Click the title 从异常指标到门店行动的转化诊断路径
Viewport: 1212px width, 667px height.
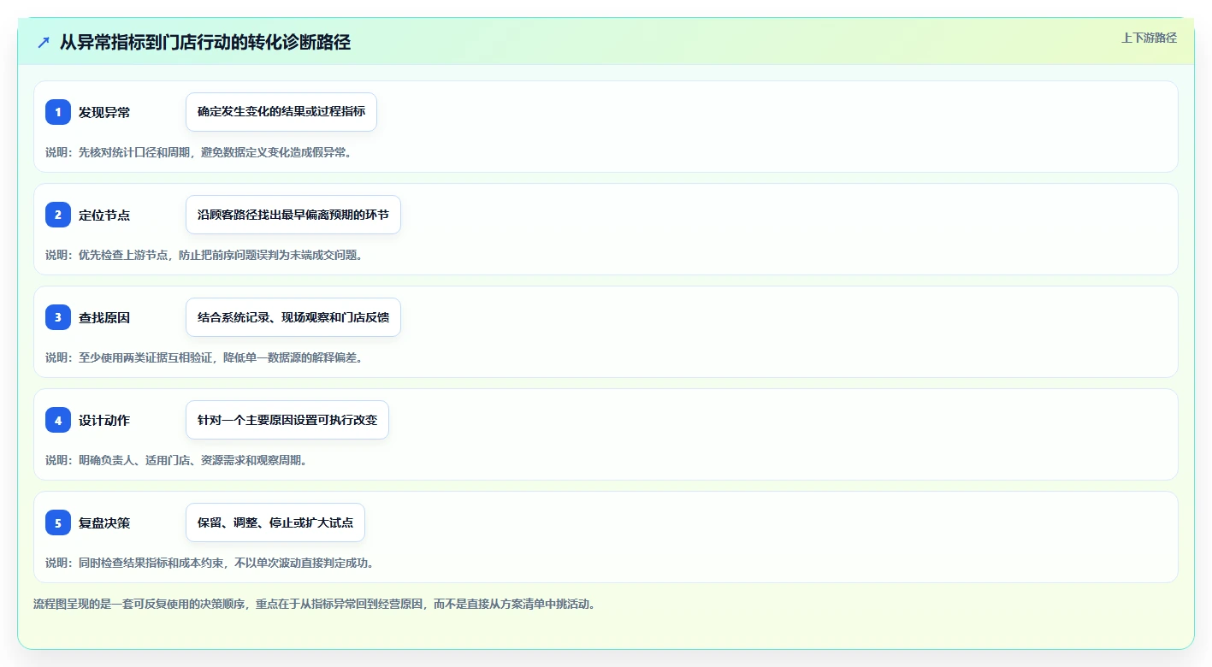click(205, 42)
